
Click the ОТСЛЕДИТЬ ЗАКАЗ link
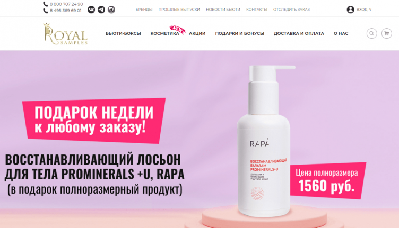click(x=291, y=10)
